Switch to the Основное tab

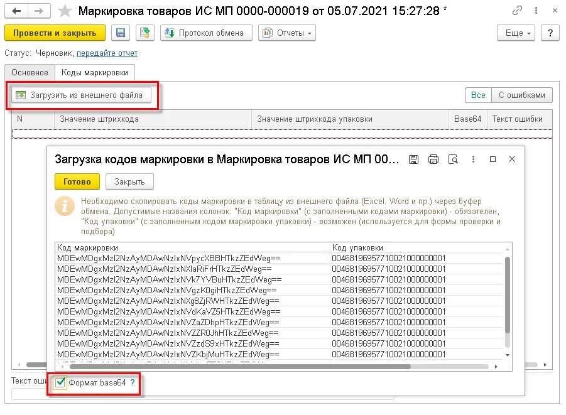(x=29, y=72)
